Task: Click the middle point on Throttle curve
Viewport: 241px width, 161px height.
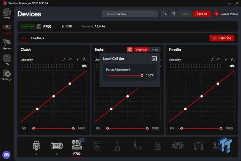Action: (201, 96)
